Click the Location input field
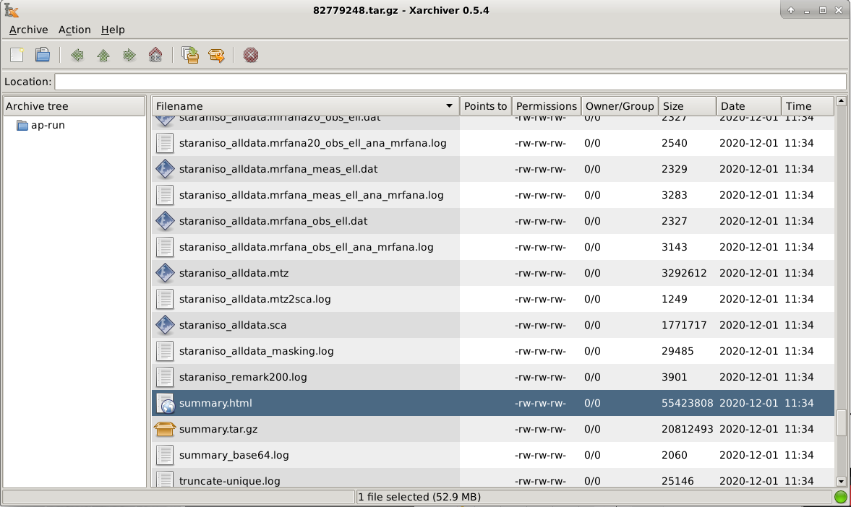 [450, 82]
